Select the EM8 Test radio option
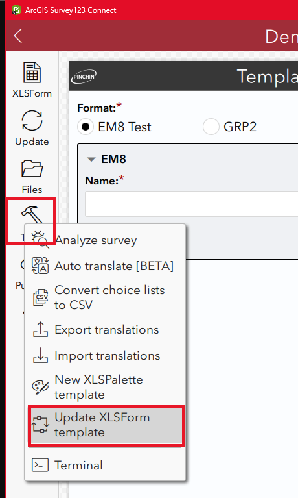Viewport: 298px width, 498px height. coord(86,127)
